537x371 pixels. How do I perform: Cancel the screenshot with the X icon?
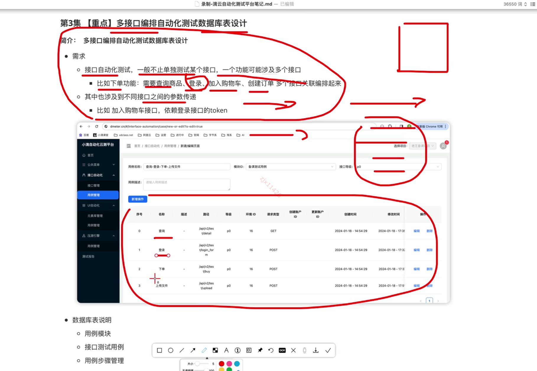point(293,350)
